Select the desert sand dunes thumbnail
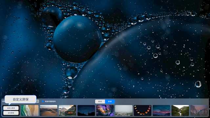The width and height of the screenshot is (210, 118). tap(49, 110)
